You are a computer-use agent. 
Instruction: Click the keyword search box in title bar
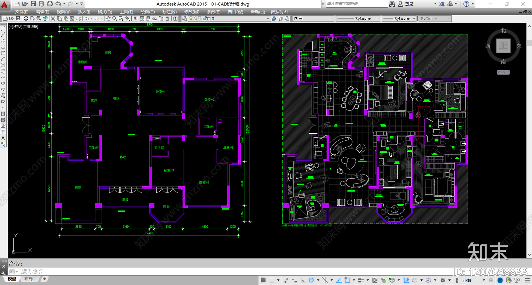click(x=357, y=4)
